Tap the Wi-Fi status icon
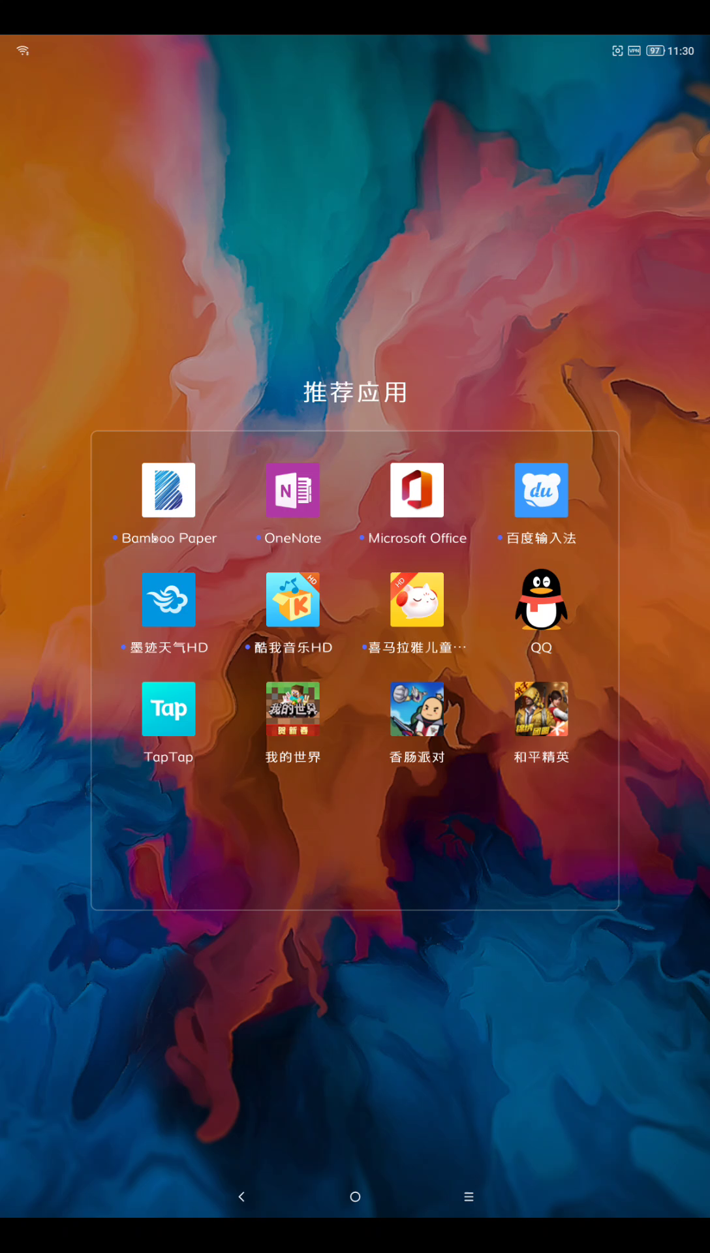This screenshot has height=1253, width=710. [23, 51]
